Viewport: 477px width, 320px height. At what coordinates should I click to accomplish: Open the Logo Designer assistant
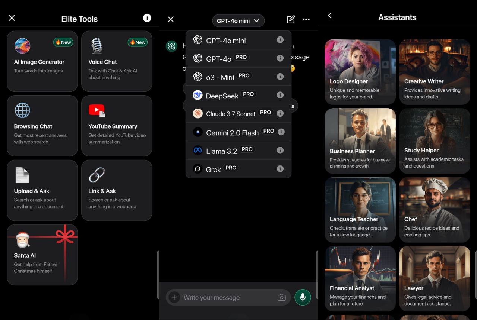click(360, 72)
